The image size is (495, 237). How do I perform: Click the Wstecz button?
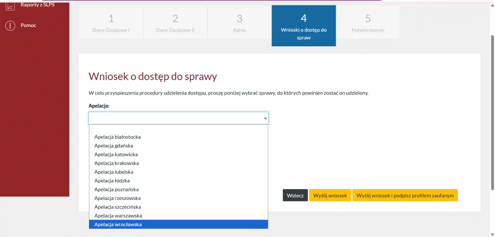click(295, 195)
